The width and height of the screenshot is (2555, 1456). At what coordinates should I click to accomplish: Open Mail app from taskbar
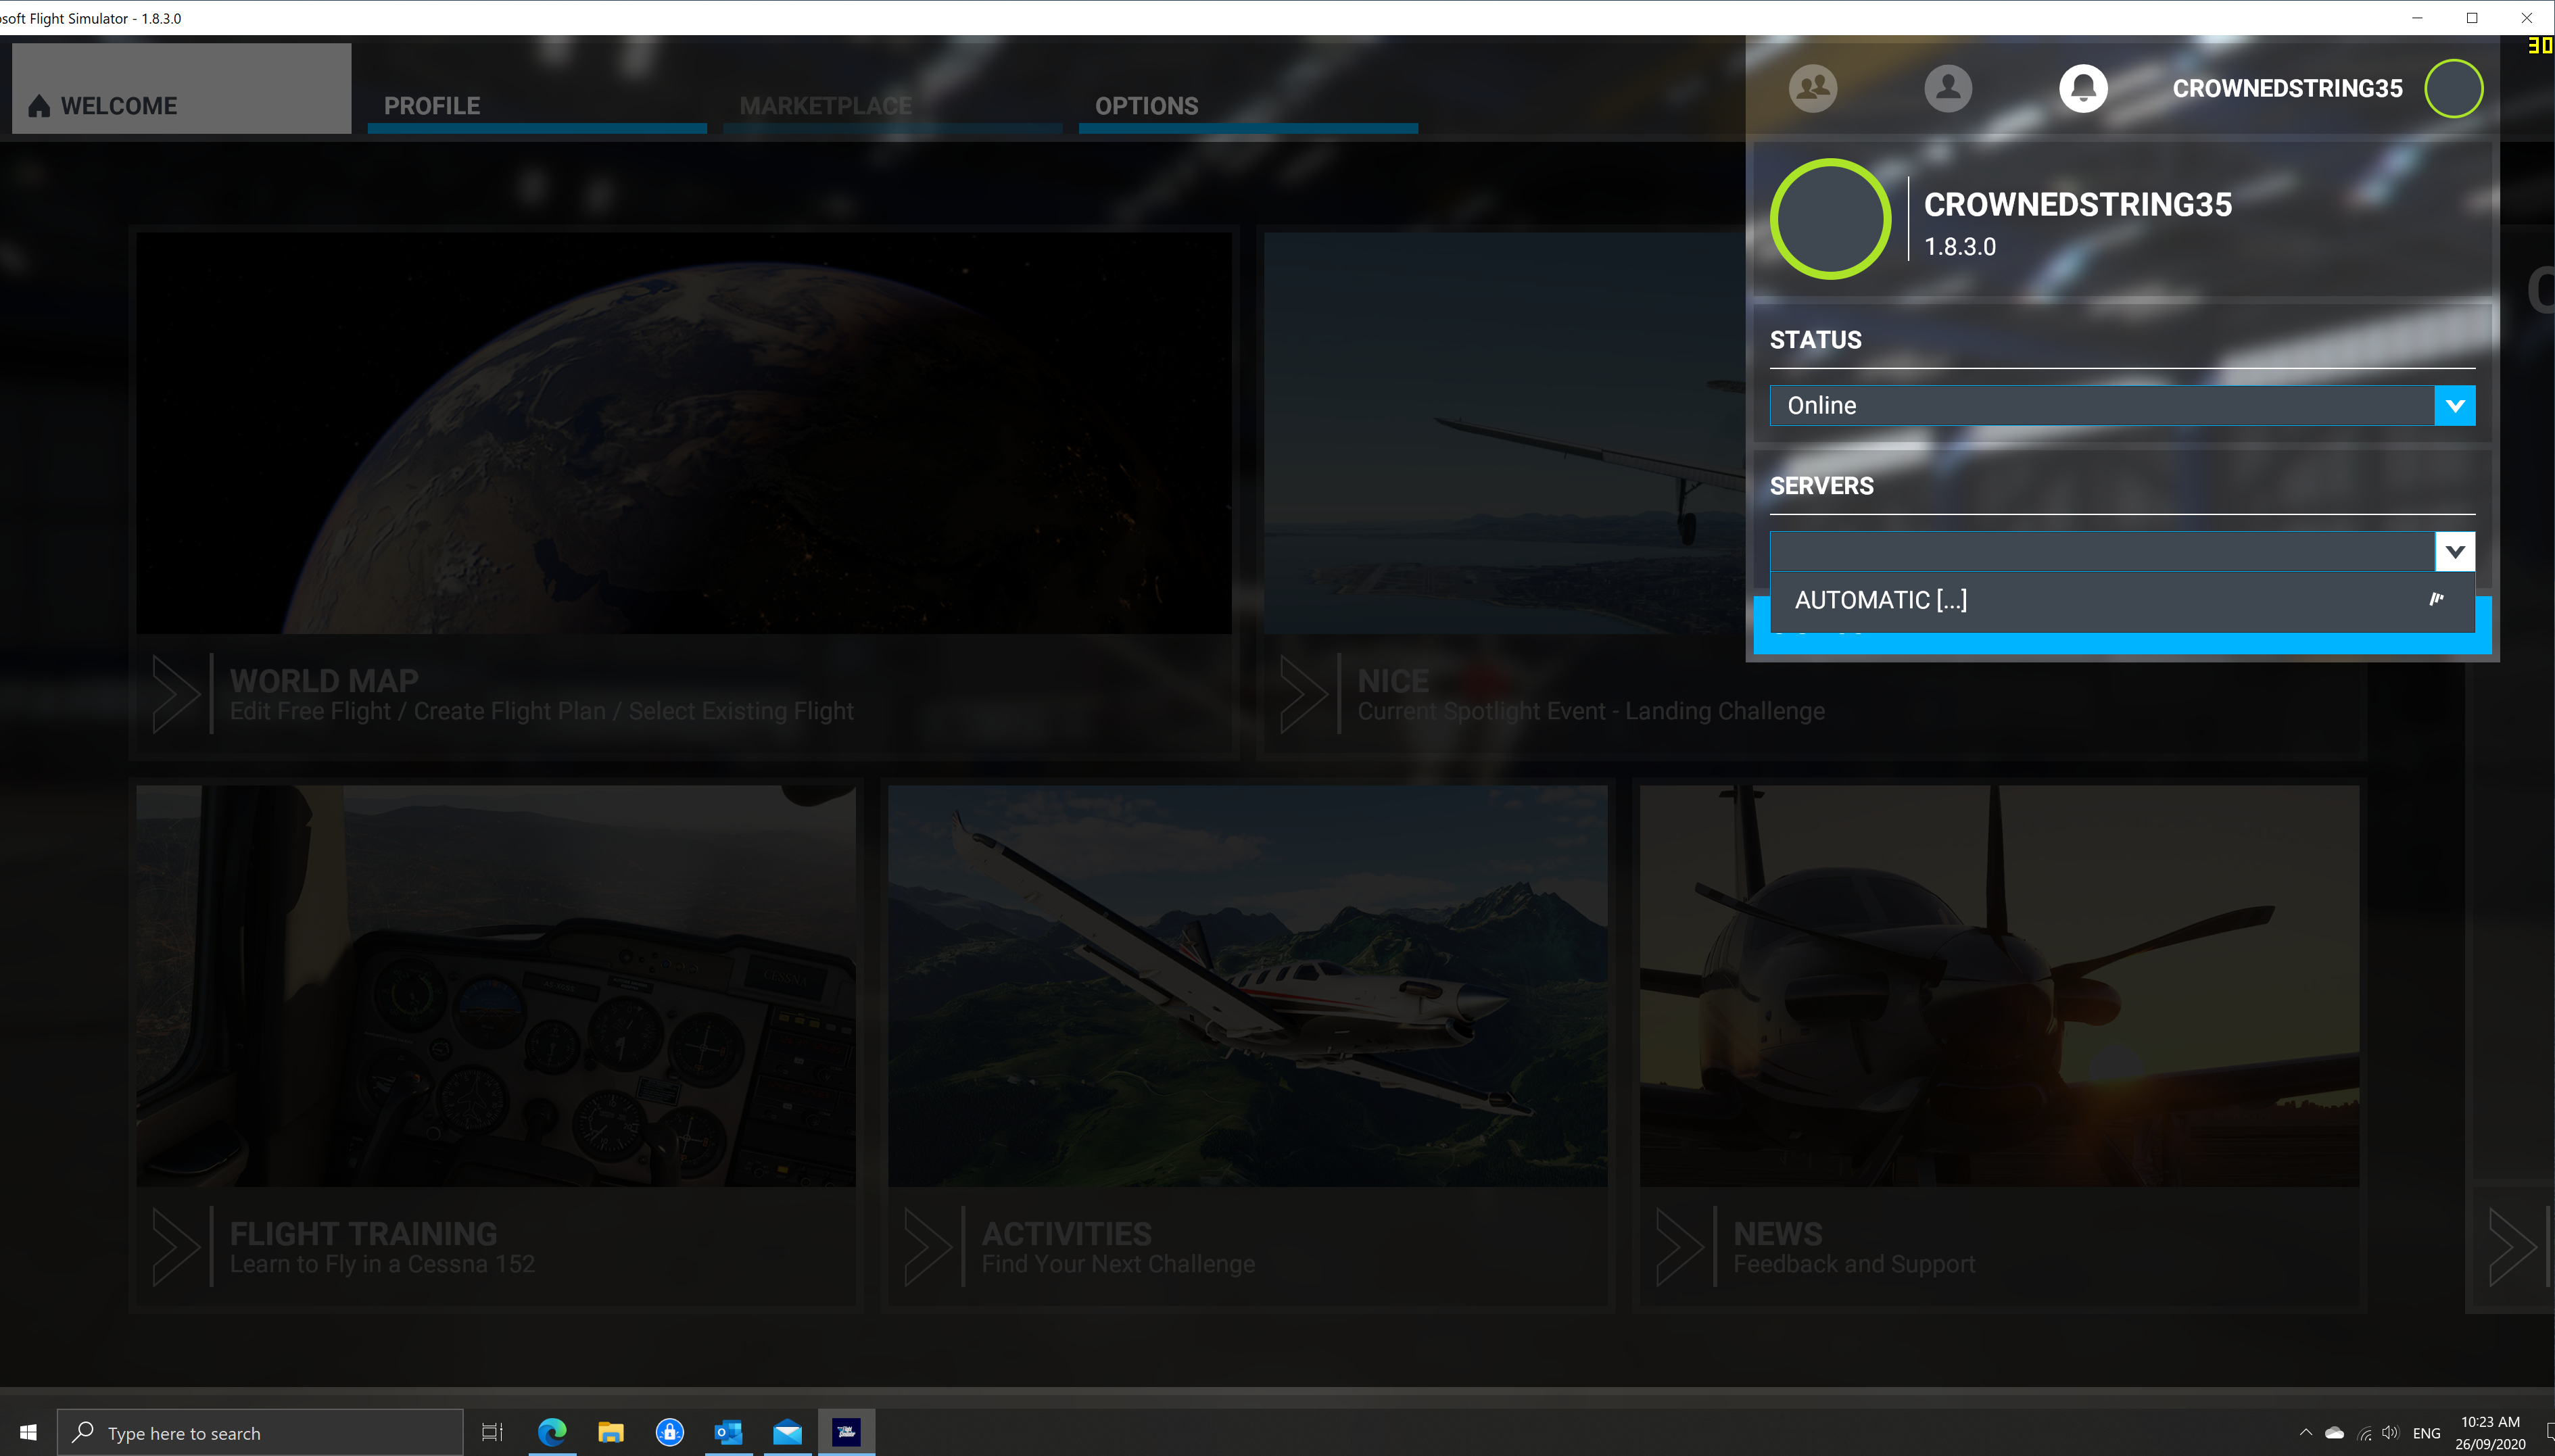click(x=788, y=1432)
